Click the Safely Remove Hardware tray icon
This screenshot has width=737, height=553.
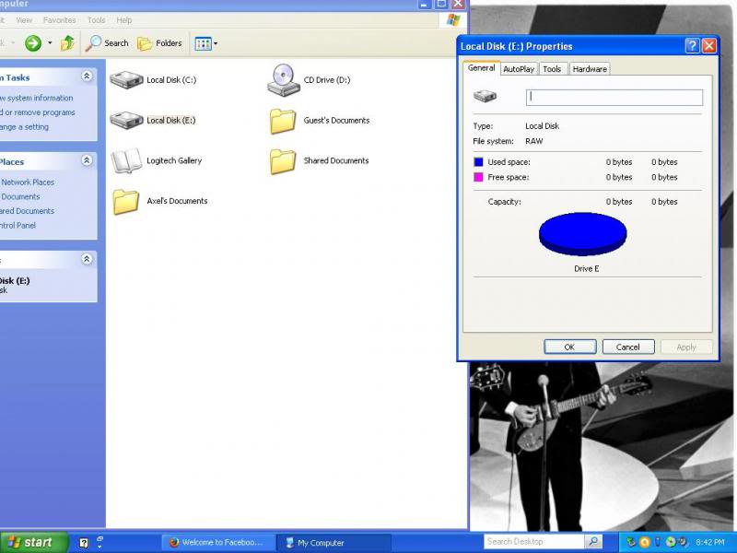tap(631, 542)
